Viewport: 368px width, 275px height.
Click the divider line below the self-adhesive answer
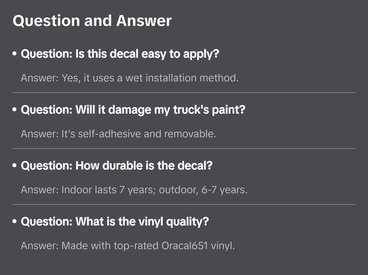pos(184,149)
